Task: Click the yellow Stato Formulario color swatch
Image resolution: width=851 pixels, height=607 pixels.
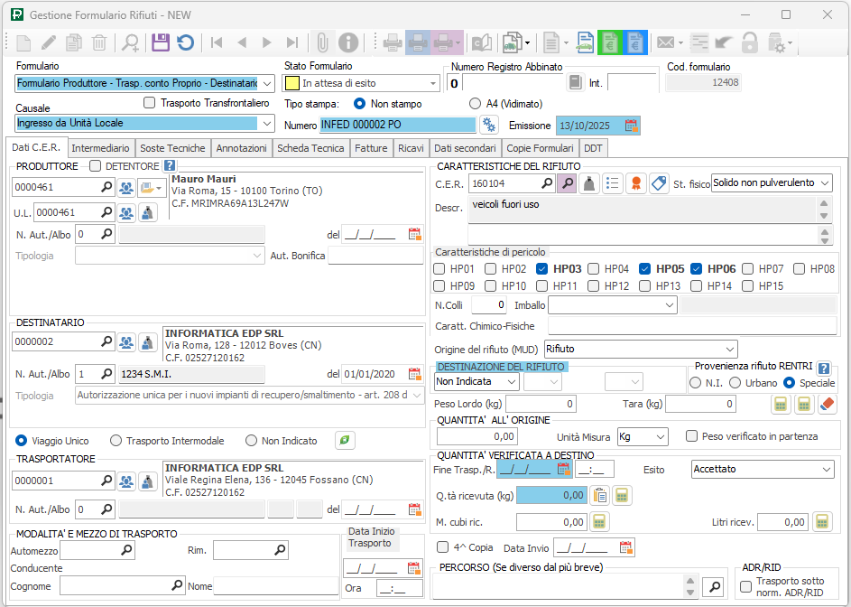Action: coord(291,83)
